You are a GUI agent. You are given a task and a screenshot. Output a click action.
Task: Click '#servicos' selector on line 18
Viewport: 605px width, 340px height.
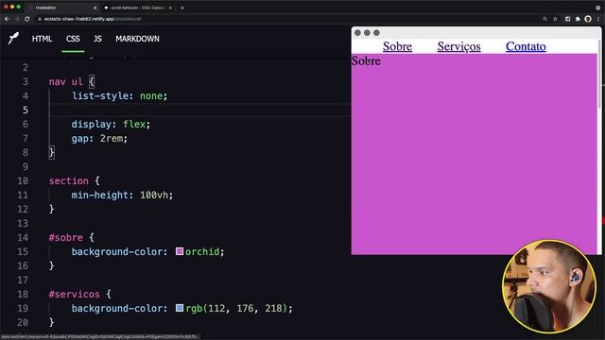pos(74,294)
